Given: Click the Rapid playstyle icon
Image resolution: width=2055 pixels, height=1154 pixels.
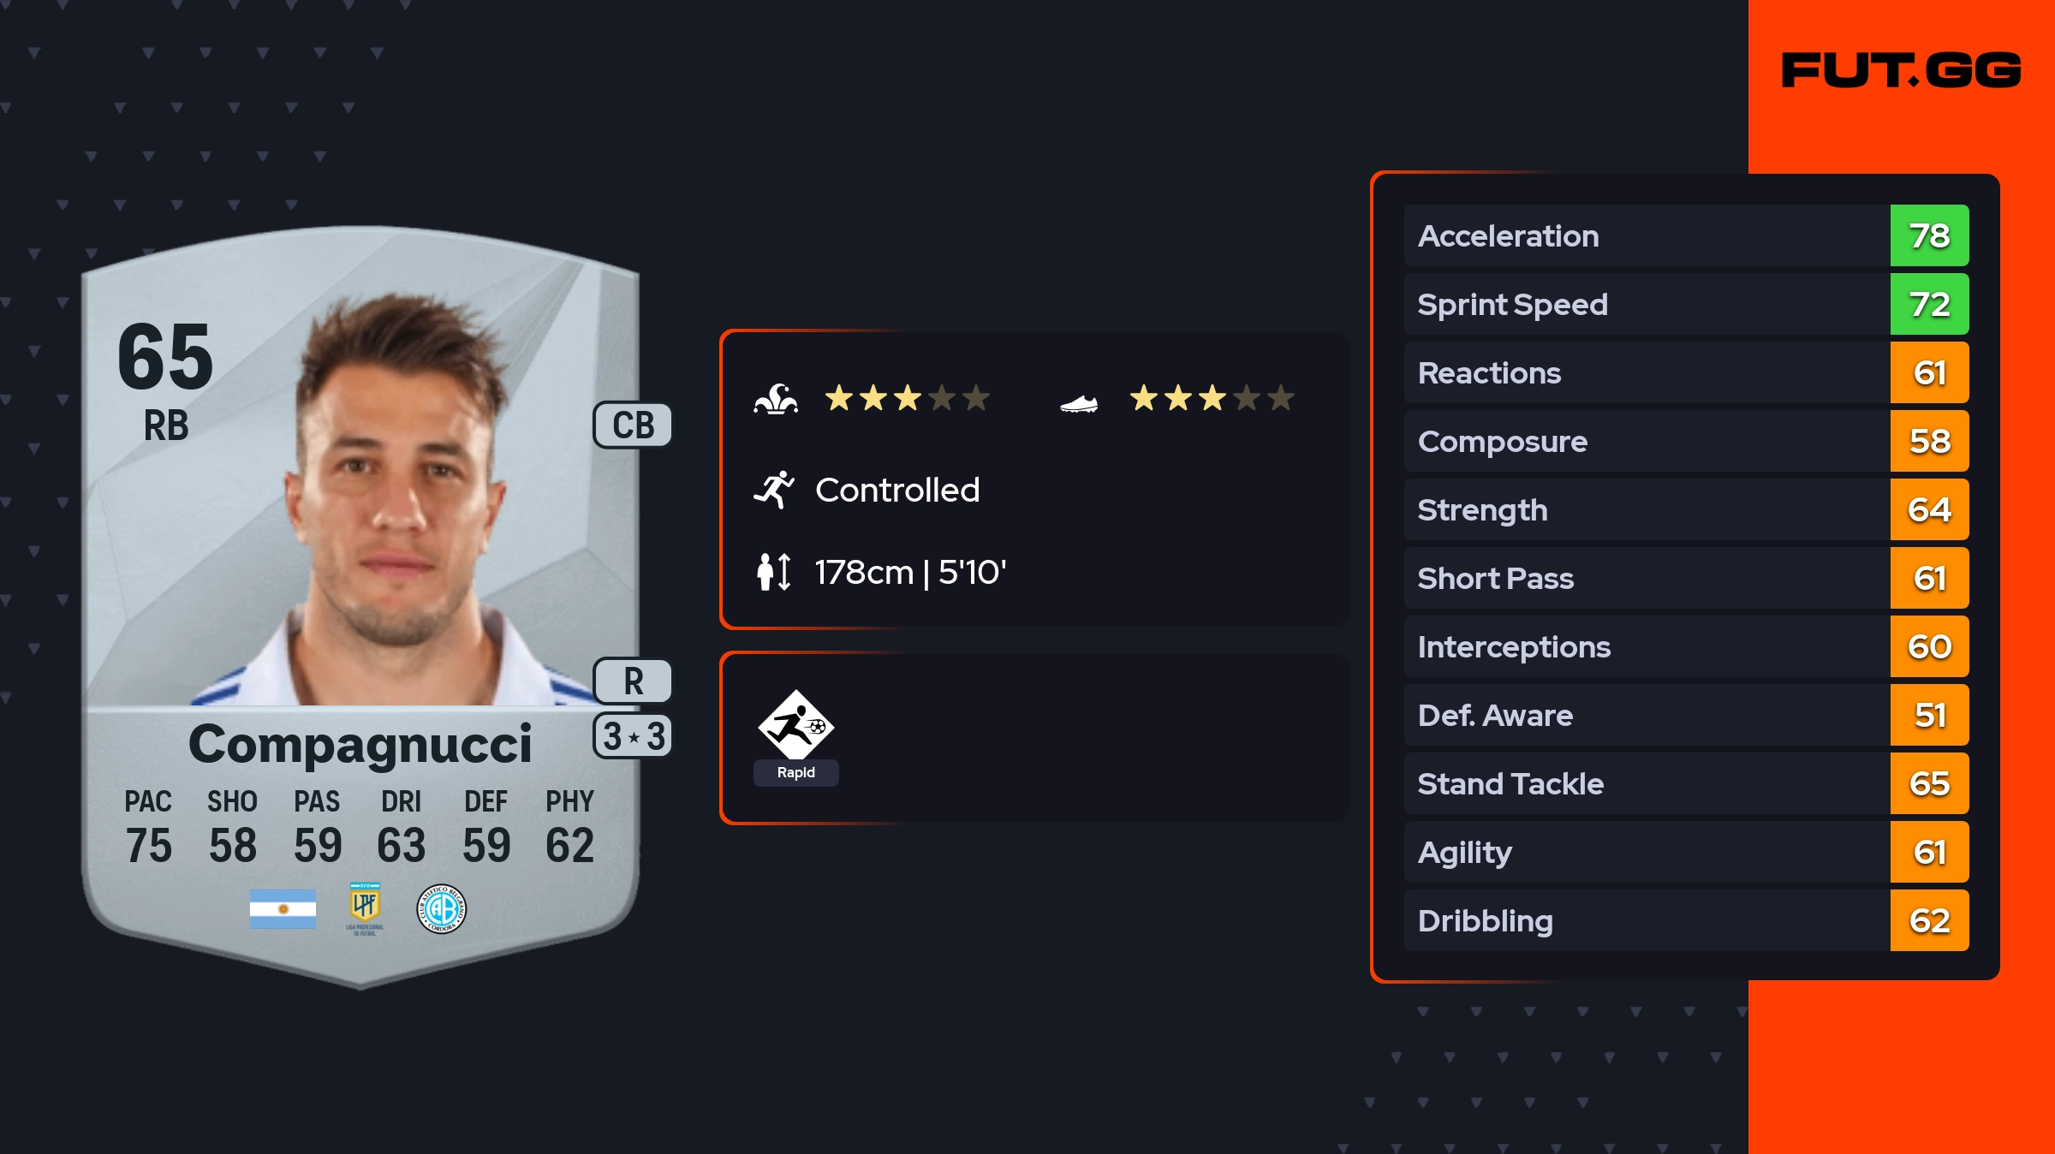Looking at the screenshot, I should click(795, 726).
